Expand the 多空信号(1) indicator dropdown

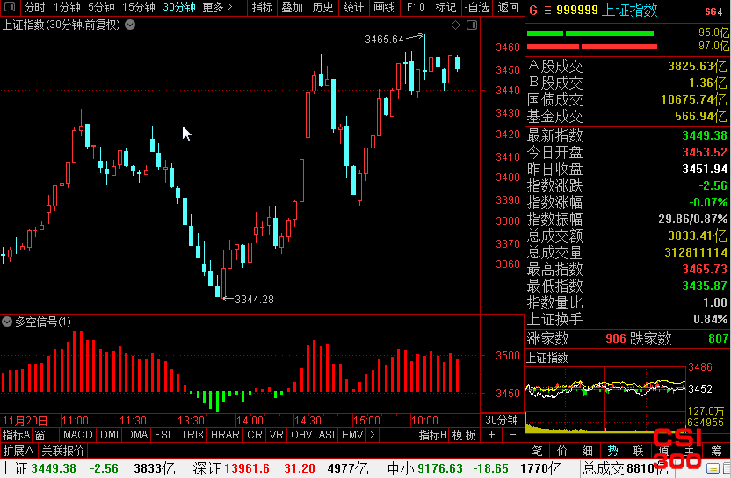(x=6, y=322)
